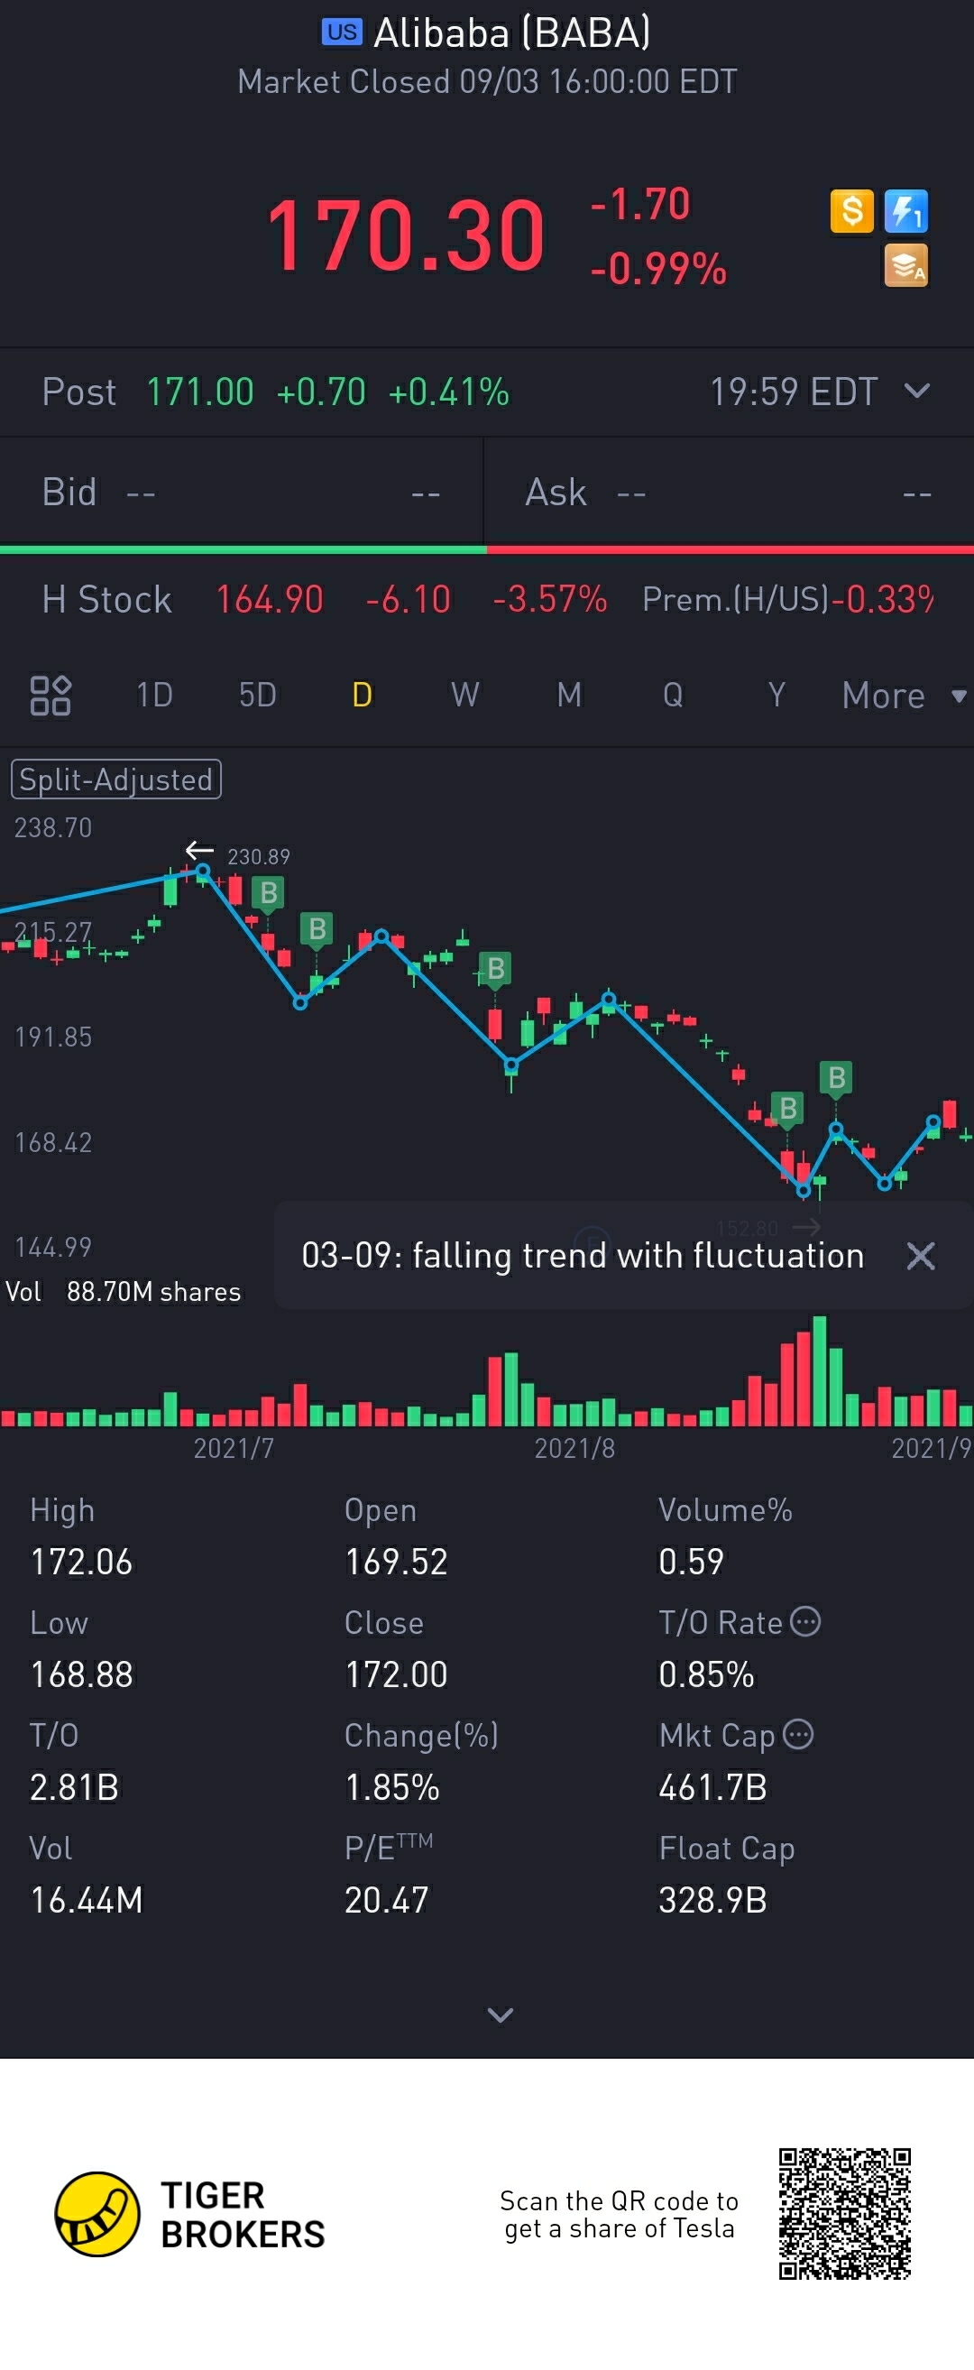Screen dimensions: 974x2370
Task: Tap the Float Cap value 328.9B
Action: 712,1900
